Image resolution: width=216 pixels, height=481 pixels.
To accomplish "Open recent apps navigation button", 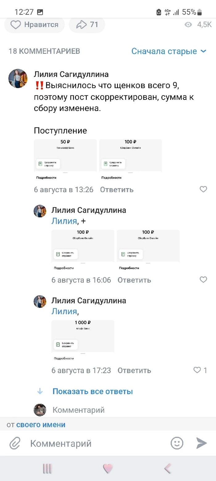I will (47, 469).
